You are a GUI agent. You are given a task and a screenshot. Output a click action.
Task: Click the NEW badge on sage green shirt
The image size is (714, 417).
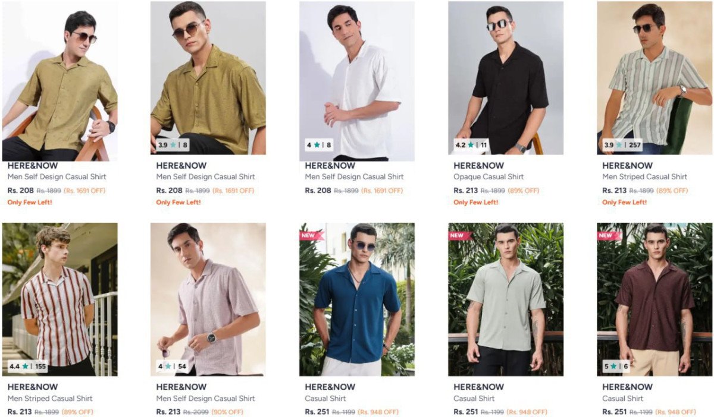(460, 236)
